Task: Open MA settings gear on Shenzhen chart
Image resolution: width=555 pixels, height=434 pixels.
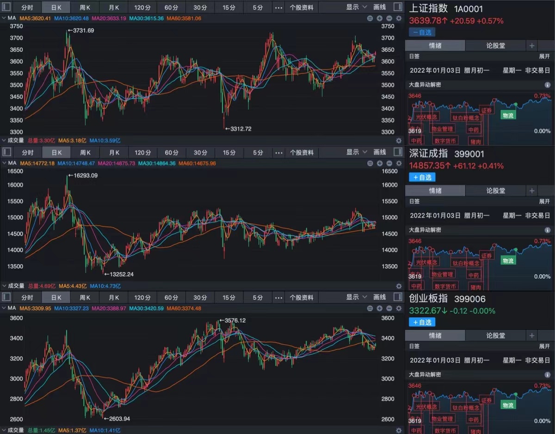Action: coord(399,163)
